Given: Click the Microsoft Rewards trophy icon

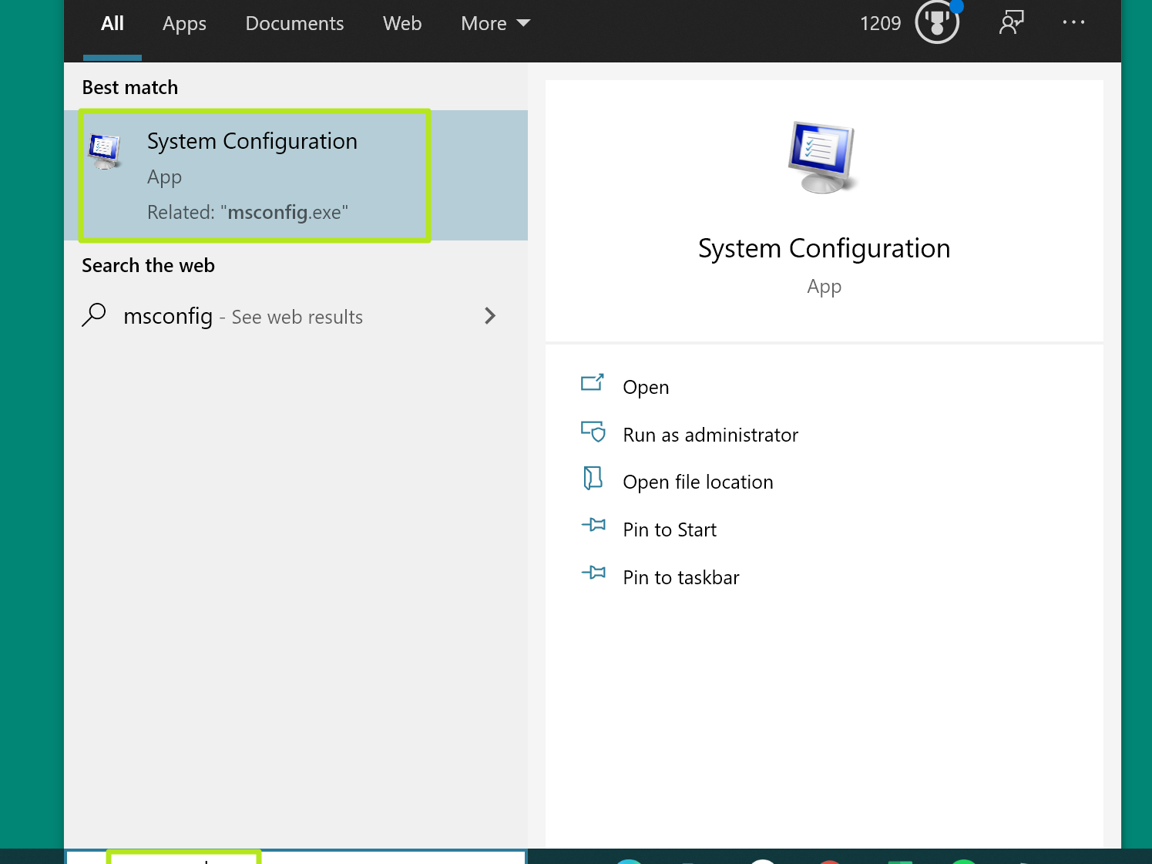Looking at the screenshot, I should pyautogui.click(x=937, y=22).
